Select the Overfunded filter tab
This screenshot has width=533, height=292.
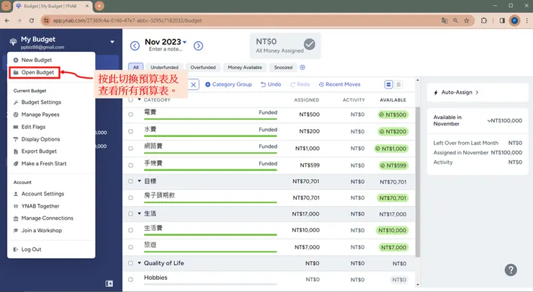tap(203, 67)
